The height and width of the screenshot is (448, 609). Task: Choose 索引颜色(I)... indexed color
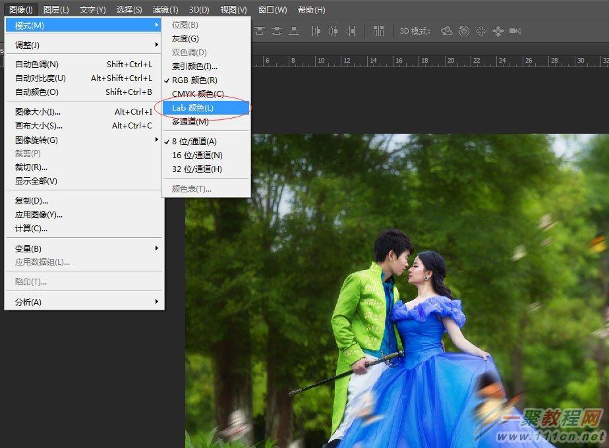206,67
